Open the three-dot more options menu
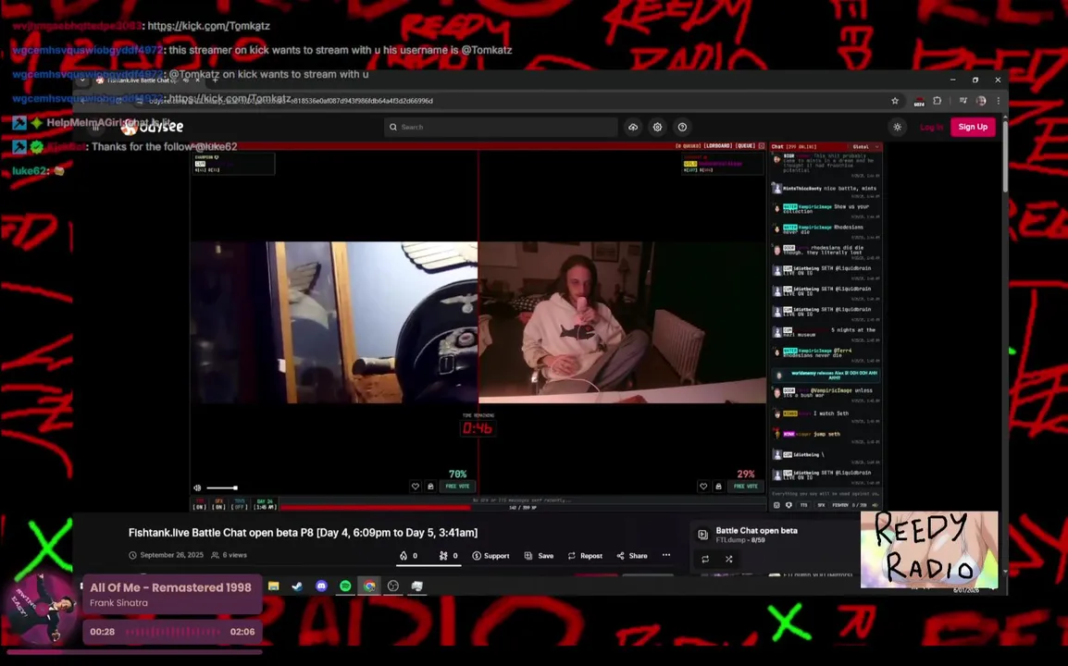The height and width of the screenshot is (666, 1068). [x=666, y=555]
